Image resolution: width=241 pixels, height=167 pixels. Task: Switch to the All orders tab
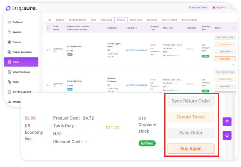49,20
